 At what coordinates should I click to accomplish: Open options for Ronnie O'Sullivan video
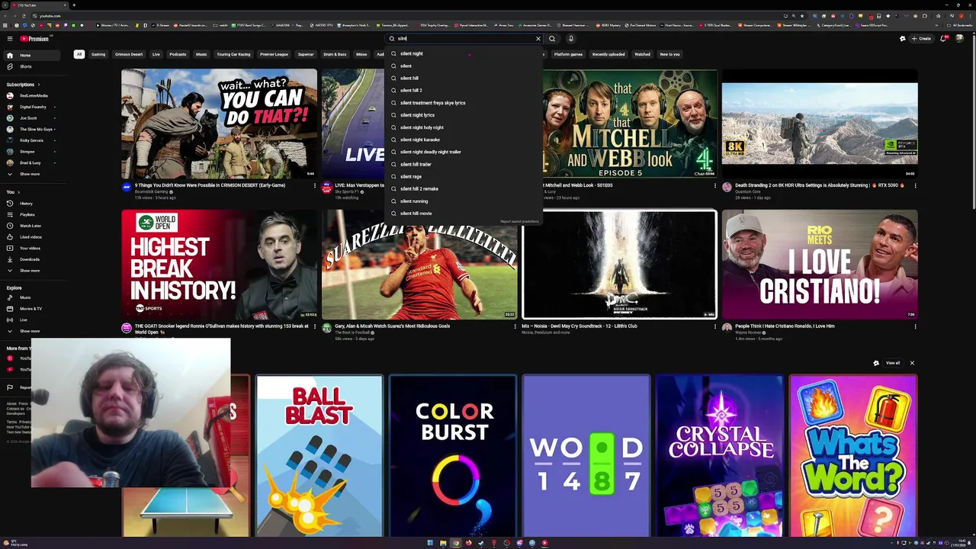(314, 326)
